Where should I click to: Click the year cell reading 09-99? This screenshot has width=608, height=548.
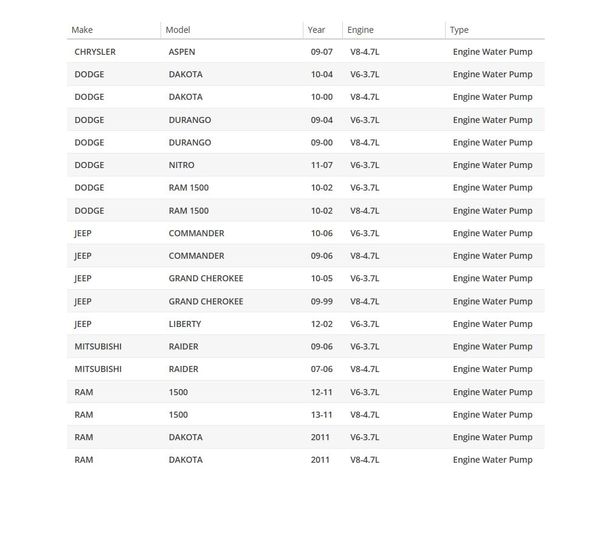pos(322,301)
